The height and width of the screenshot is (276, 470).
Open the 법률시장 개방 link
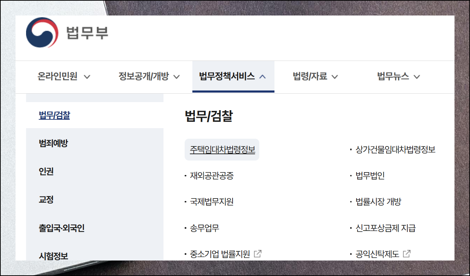pyautogui.click(x=378, y=202)
